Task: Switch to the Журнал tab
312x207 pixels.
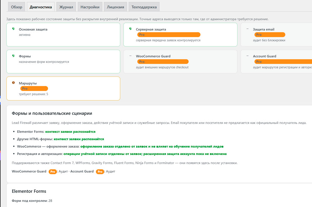Action: tap(66, 7)
